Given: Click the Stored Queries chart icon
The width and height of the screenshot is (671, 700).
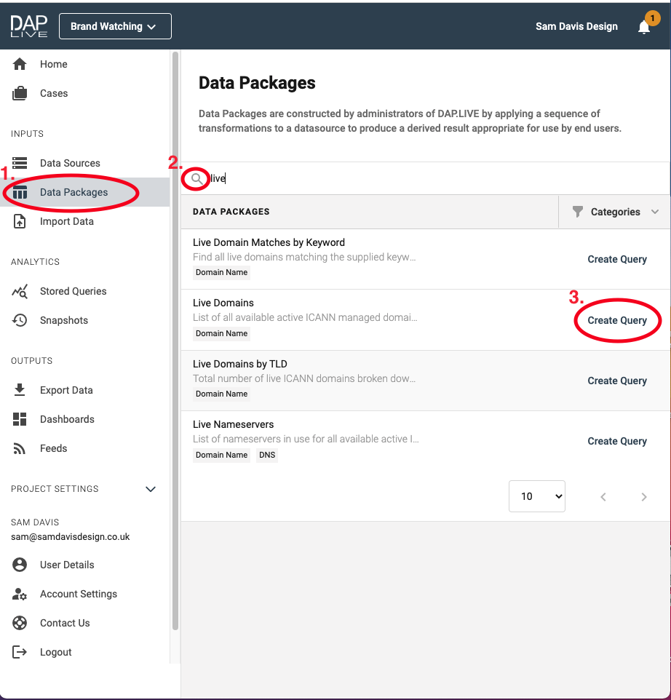Looking at the screenshot, I should [20, 292].
